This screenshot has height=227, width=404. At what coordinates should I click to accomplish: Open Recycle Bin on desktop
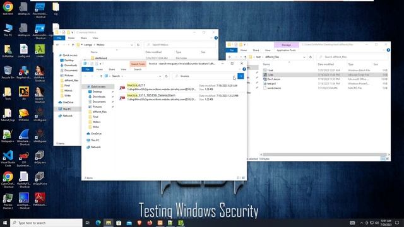point(8,72)
